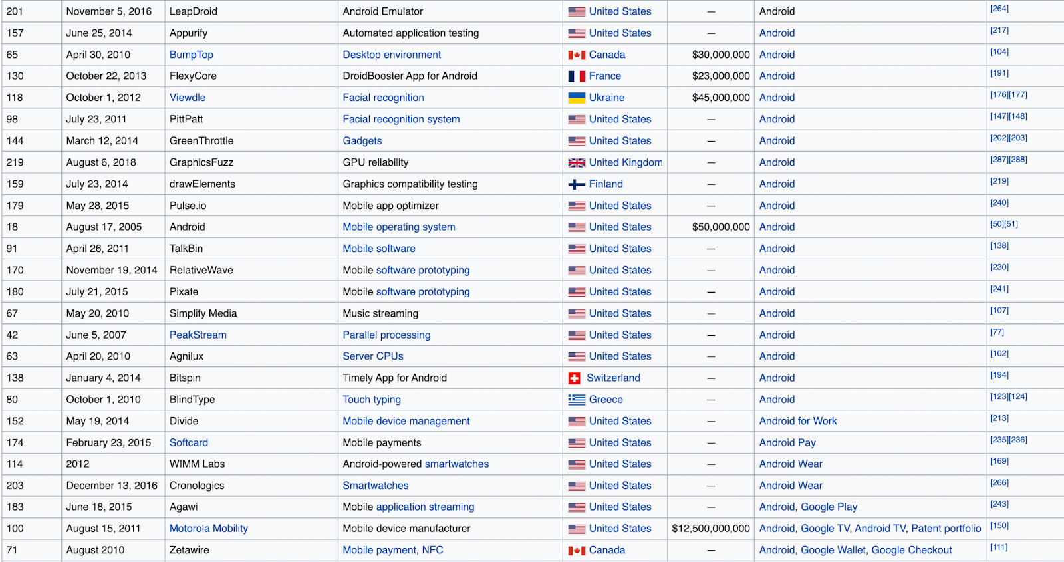Open the Ukraine country link

[606, 98]
